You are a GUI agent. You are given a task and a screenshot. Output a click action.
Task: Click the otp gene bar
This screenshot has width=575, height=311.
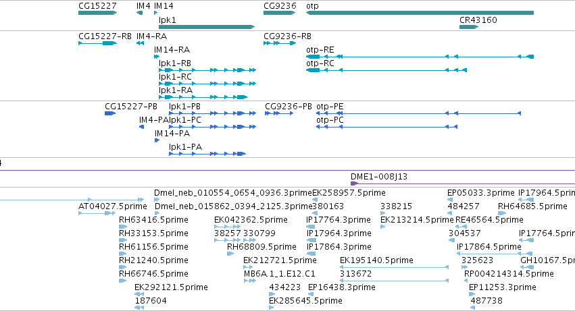pyautogui.click(x=420, y=13)
